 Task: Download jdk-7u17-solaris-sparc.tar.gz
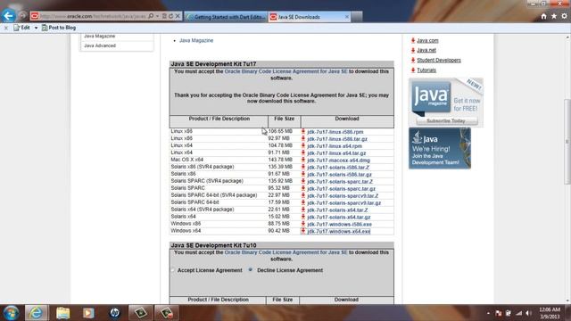coord(341,188)
